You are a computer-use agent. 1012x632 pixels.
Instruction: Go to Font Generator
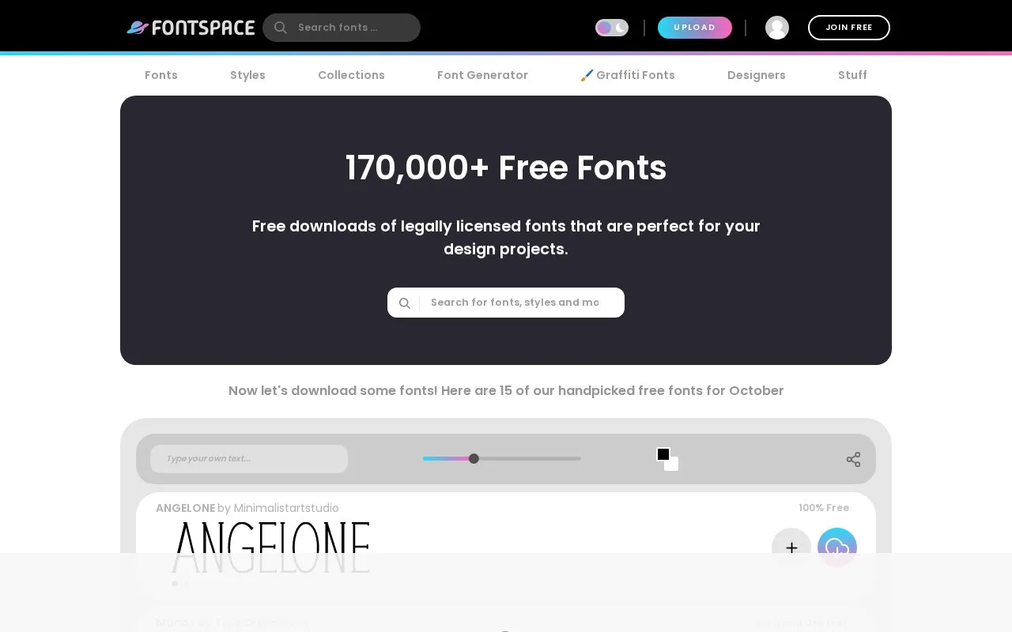tap(482, 75)
